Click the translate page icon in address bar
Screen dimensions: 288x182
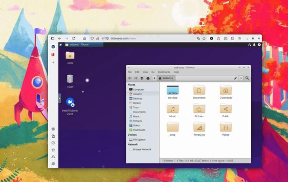pyautogui.click(x=198, y=39)
